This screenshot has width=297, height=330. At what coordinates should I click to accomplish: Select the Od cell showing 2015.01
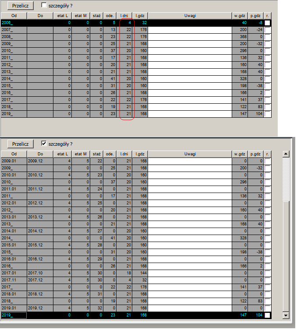pos(14,245)
